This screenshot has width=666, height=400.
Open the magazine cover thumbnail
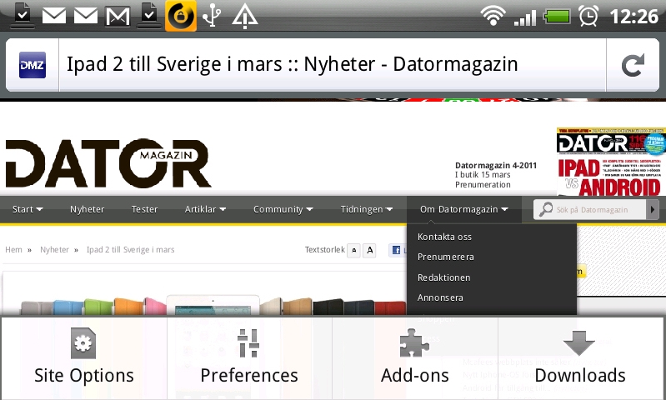(x=611, y=162)
